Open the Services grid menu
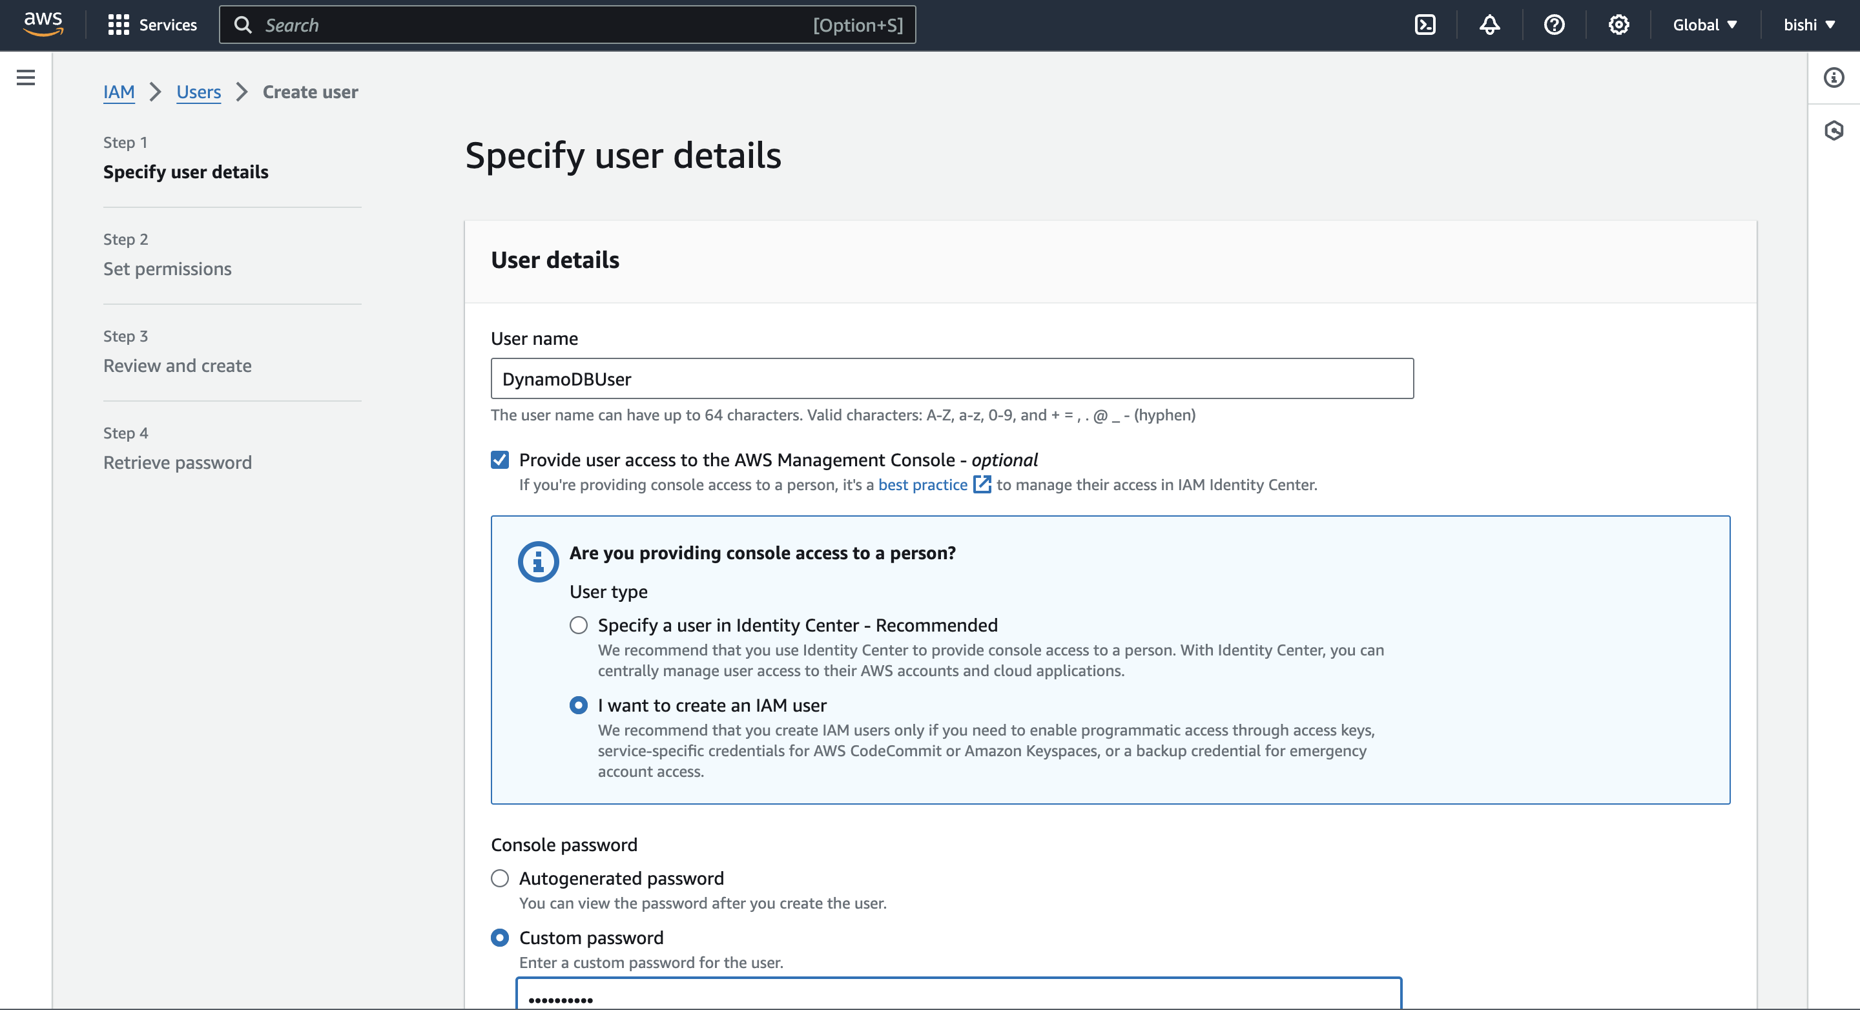This screenshot has width=1860, height=1010. click(152, 25)
